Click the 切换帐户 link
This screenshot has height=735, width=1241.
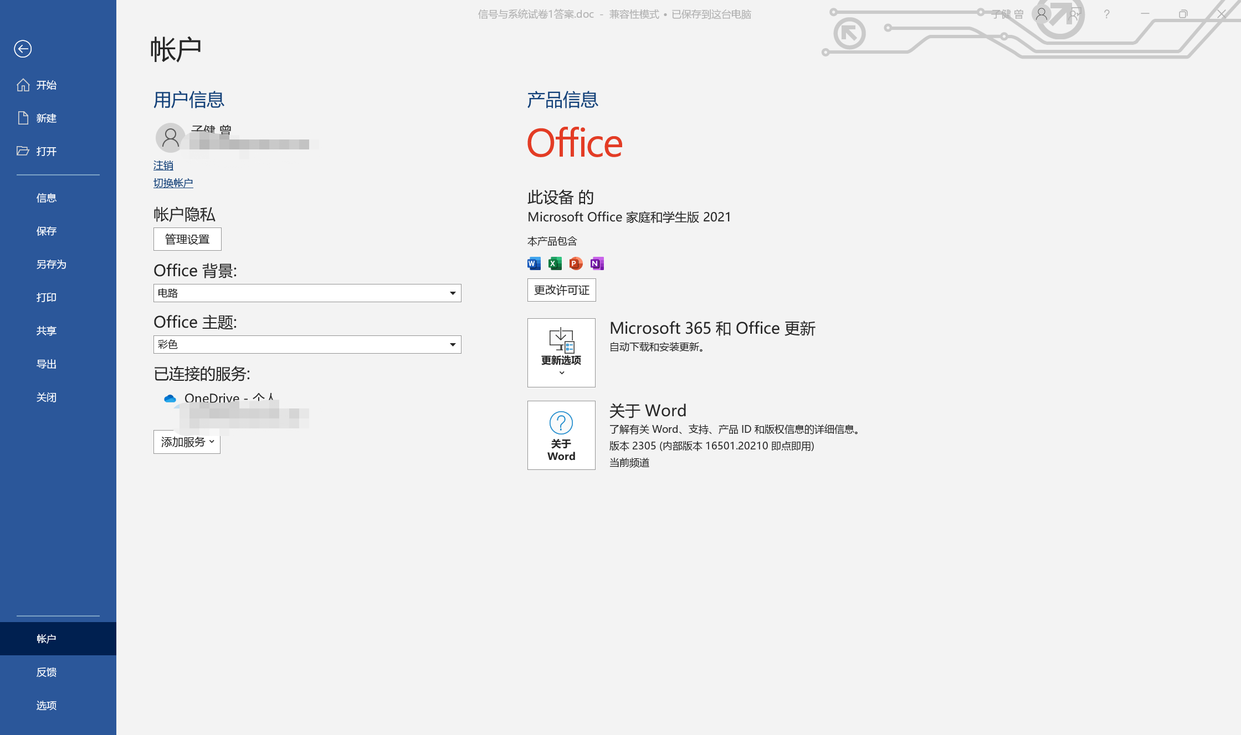click(x=173, y=183)
